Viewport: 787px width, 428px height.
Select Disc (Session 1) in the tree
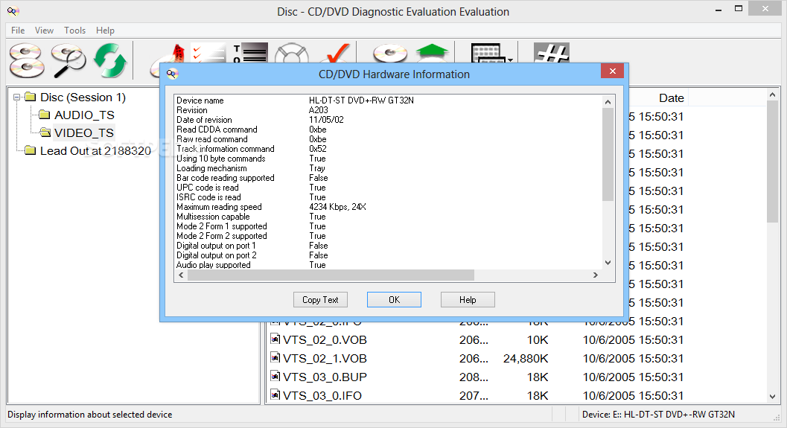click(x=83, y=97)
